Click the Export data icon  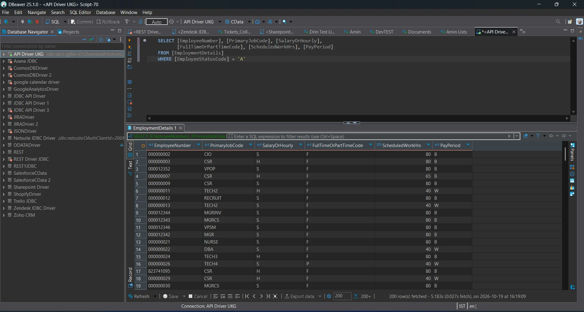coord(287,296)
